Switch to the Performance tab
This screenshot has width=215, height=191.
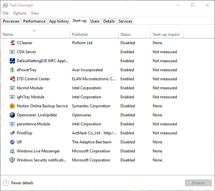(34, 21)
